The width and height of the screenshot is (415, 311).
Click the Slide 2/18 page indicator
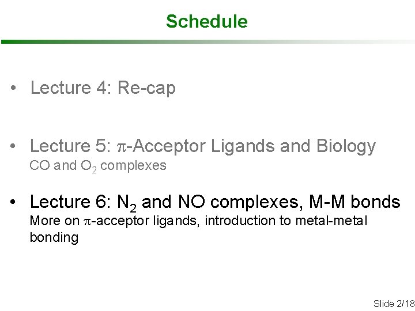(x=394, y=303)
